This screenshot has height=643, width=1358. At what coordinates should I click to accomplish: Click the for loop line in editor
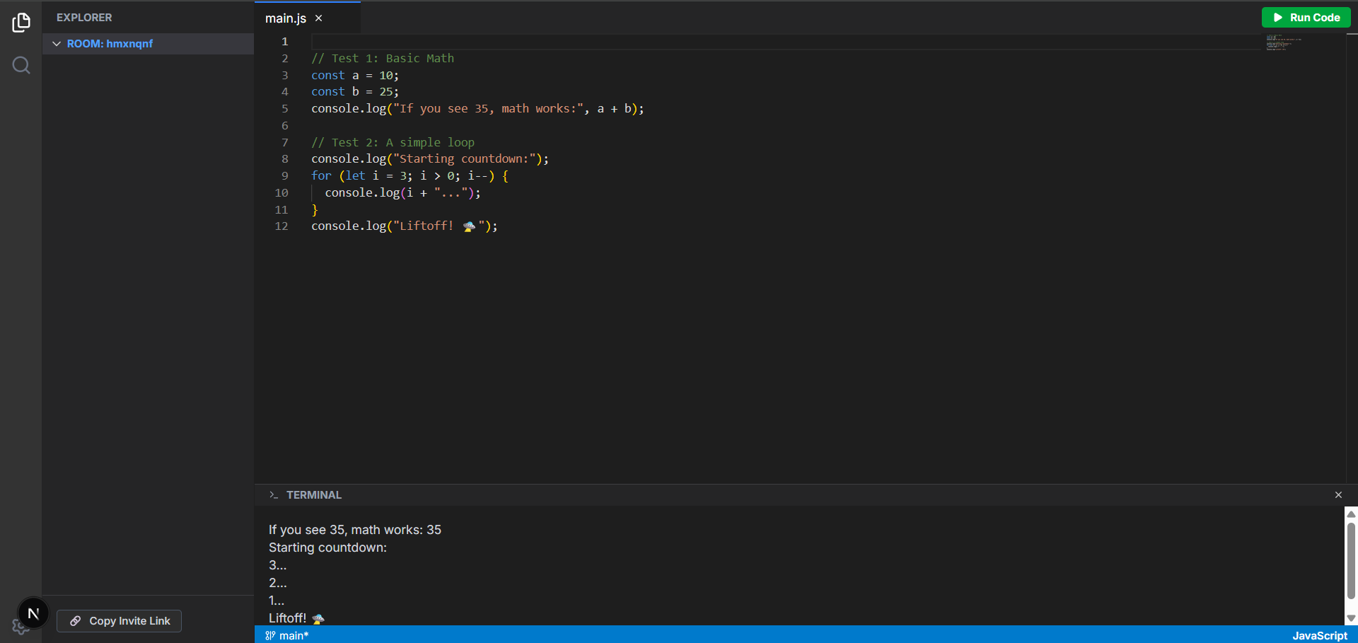pyautogui.click(x=410, y=176)
